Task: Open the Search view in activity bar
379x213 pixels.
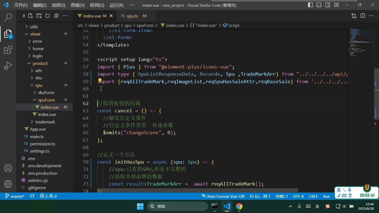Action: coord(8,17)
